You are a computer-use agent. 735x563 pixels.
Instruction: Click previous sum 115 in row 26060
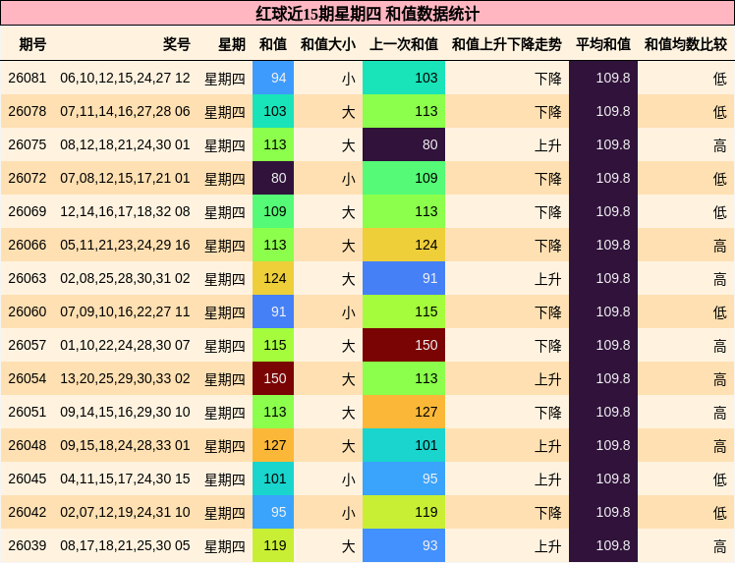click(404, 311)
